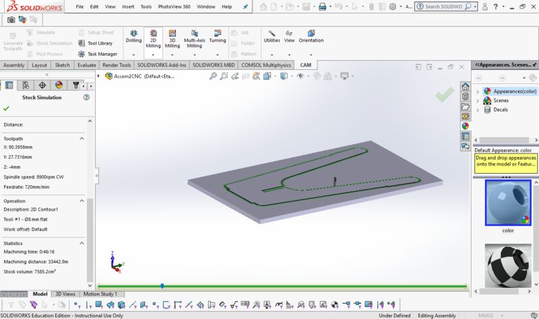Switch to the Render Tools tab

tap(117, 65)
